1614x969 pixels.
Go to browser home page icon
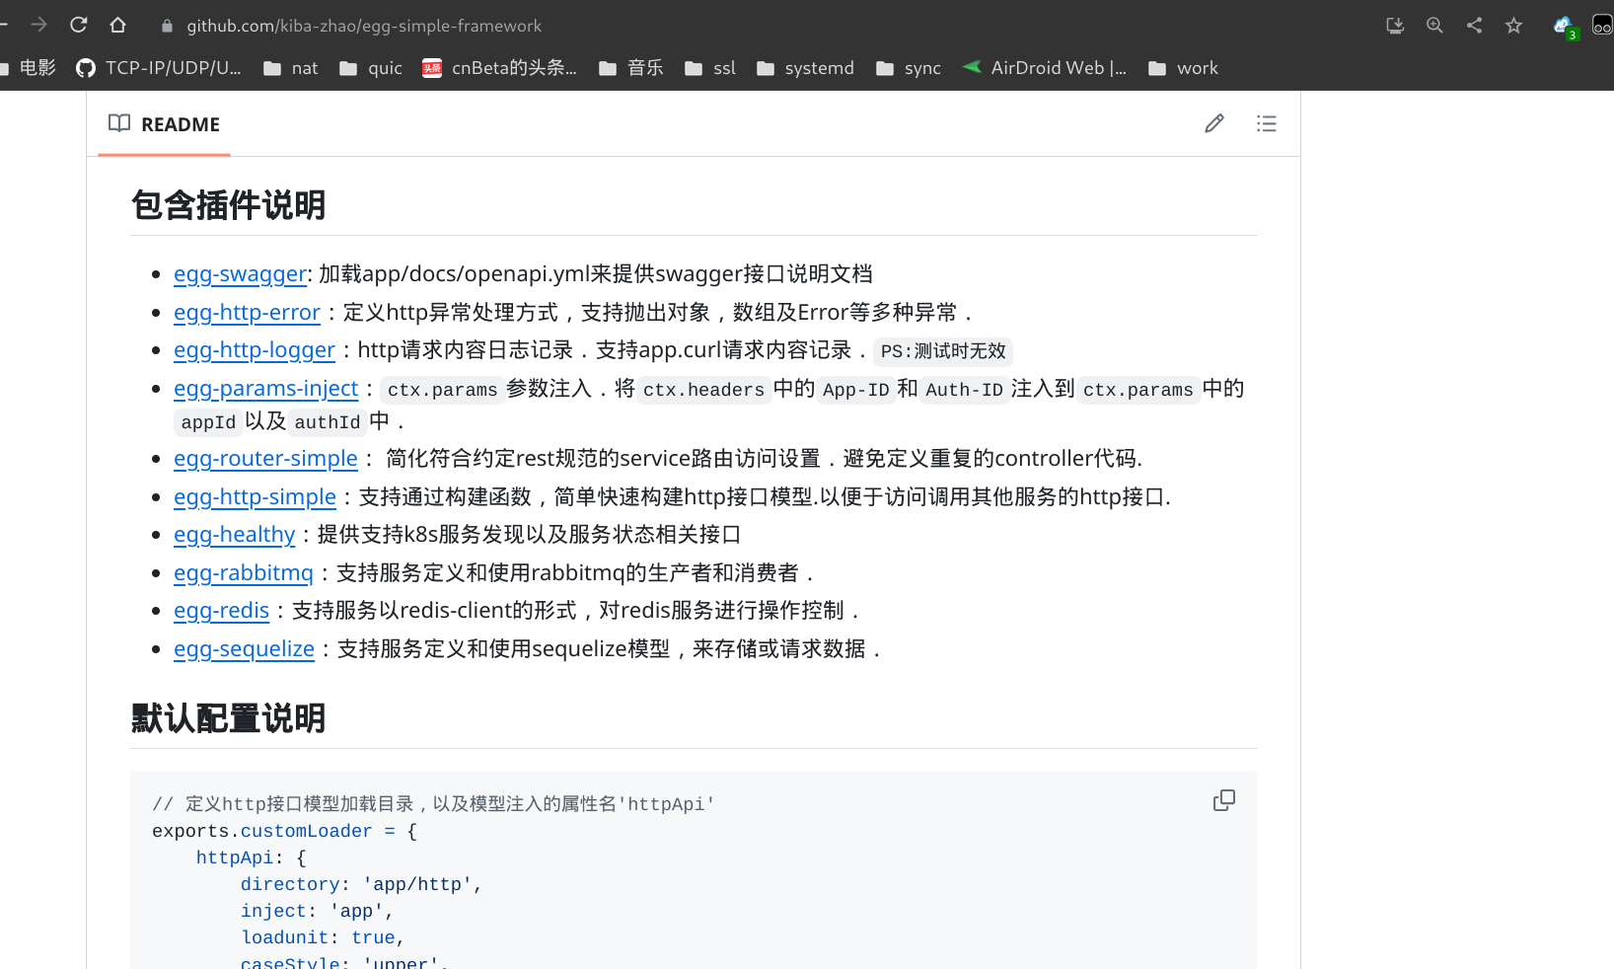click(x=117, y=25)
